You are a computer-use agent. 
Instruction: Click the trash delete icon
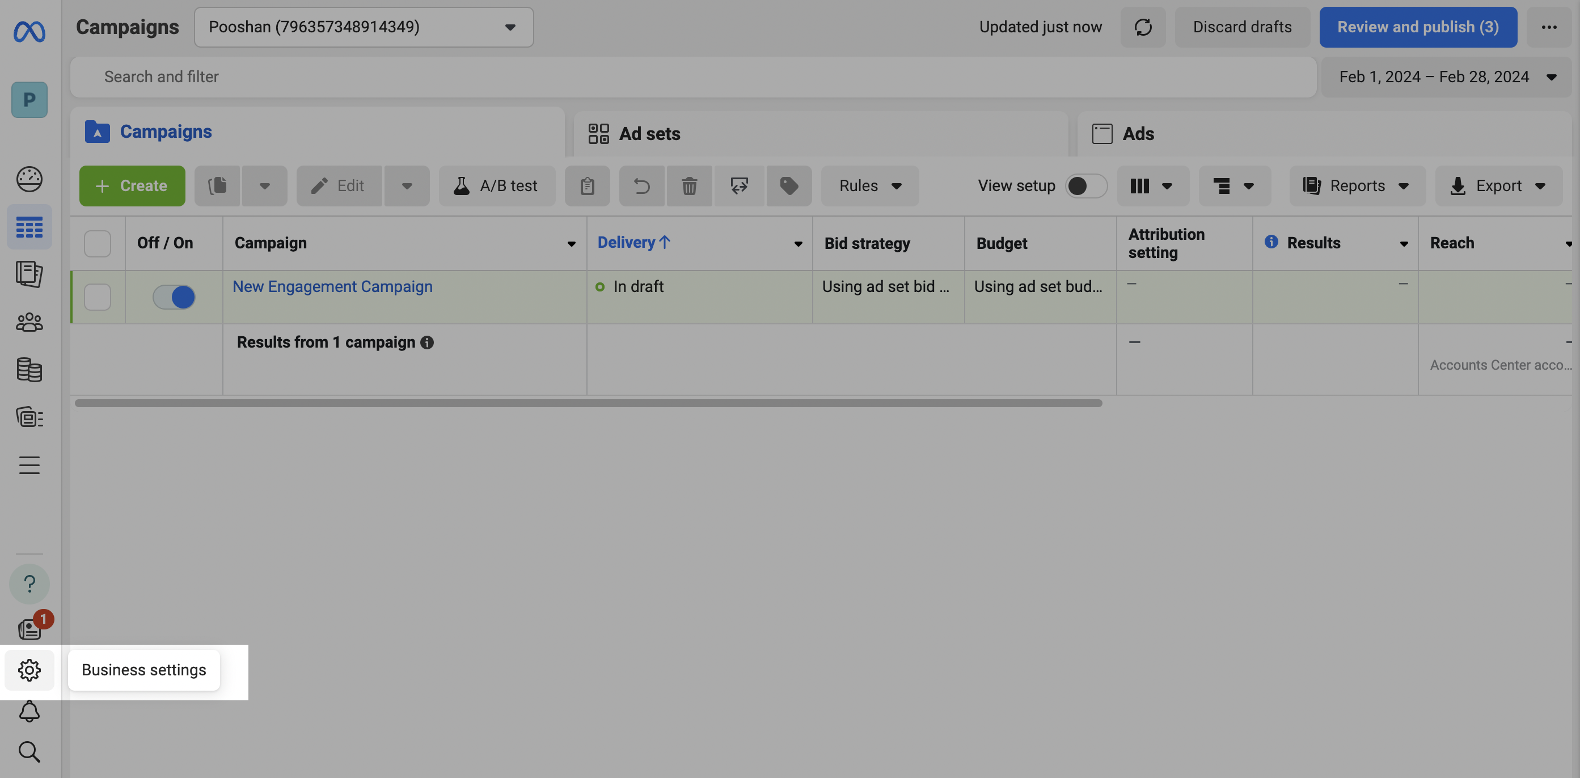[x=689, y=186]
